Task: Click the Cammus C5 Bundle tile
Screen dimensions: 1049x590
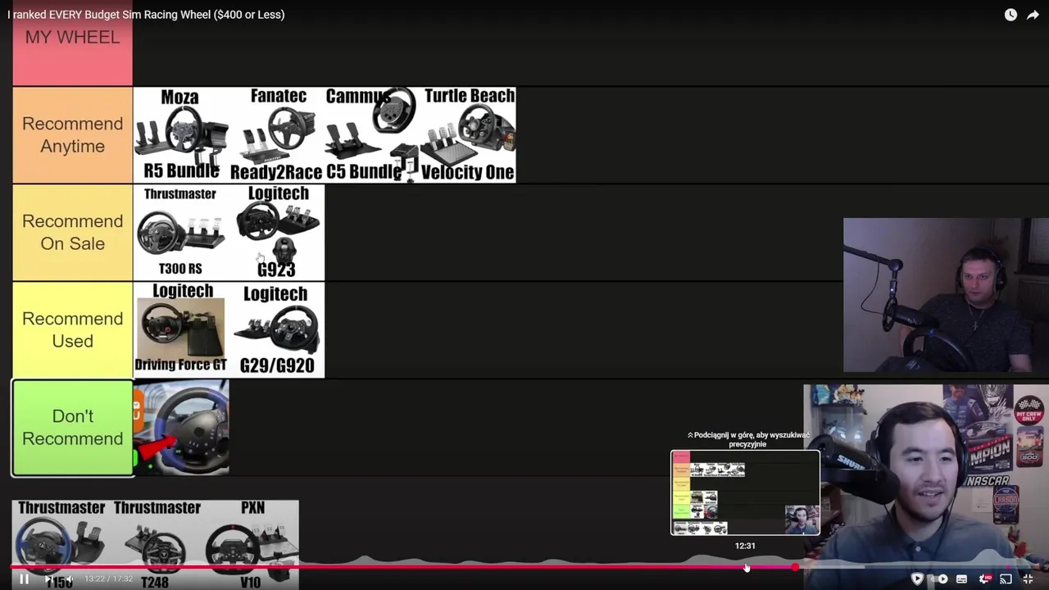Action: 372,135
